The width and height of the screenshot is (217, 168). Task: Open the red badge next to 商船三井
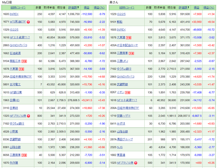tap(24, 61)
